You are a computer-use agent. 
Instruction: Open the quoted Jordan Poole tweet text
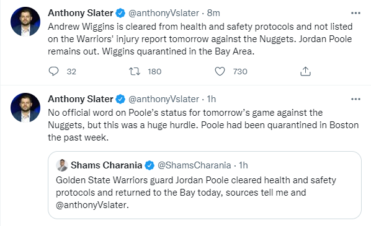point(196,193)
